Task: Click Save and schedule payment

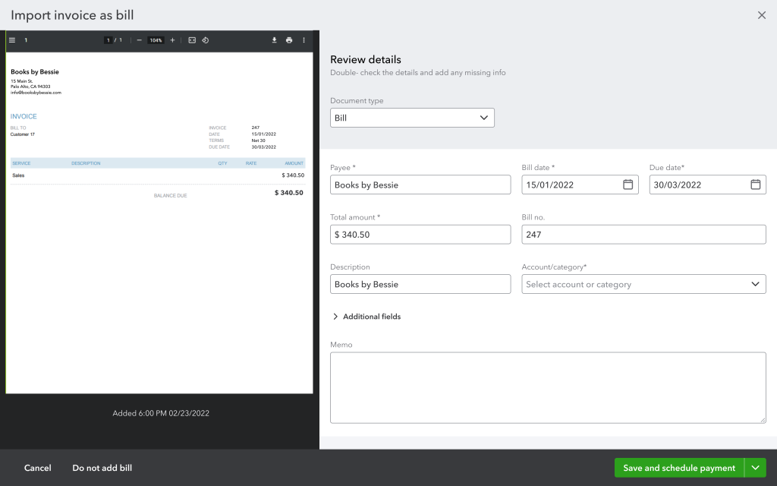Action: 679,468
